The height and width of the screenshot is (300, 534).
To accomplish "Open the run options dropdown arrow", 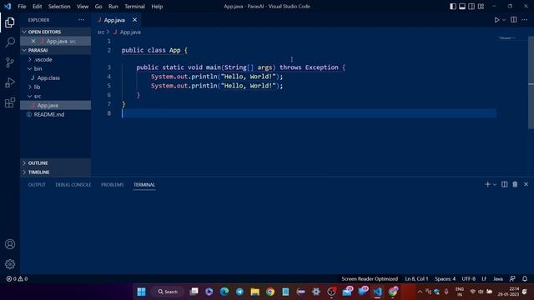I will click(504, 20).
